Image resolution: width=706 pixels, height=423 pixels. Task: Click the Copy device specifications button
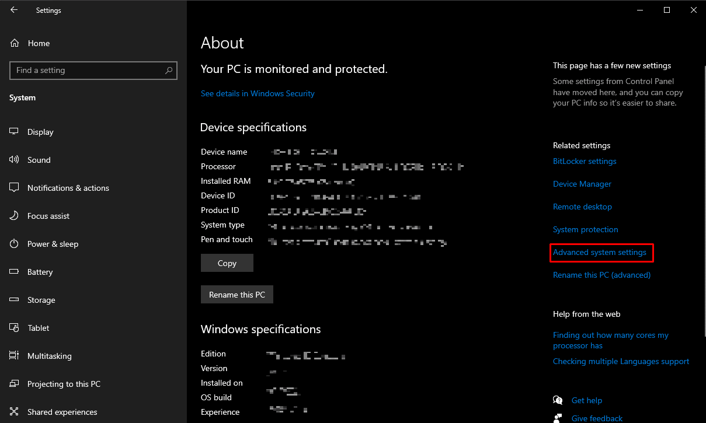click(x=227, y=263)
